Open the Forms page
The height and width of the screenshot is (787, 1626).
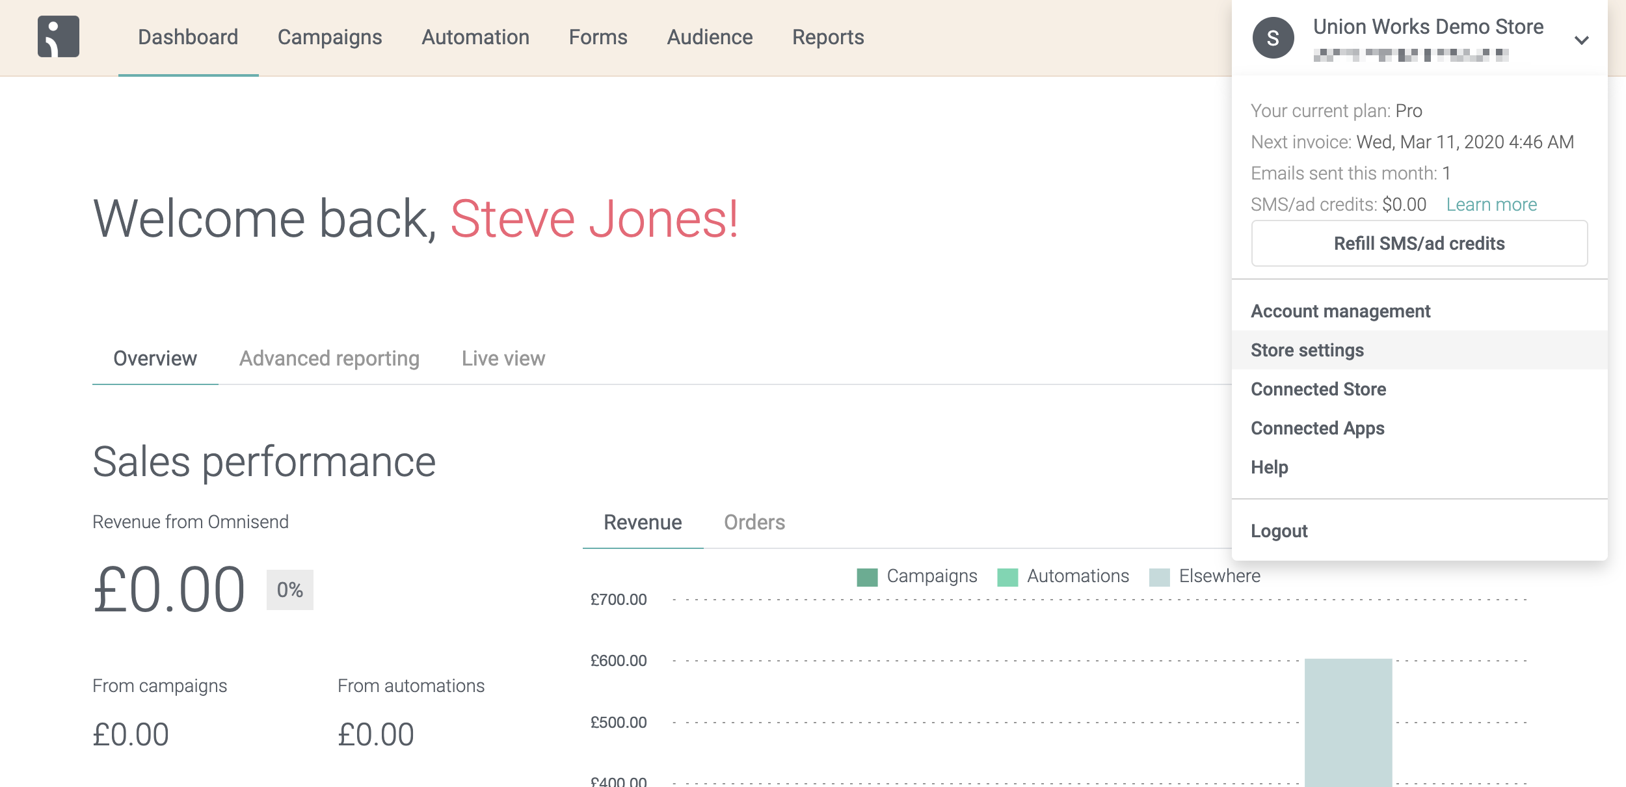[598, 37]
